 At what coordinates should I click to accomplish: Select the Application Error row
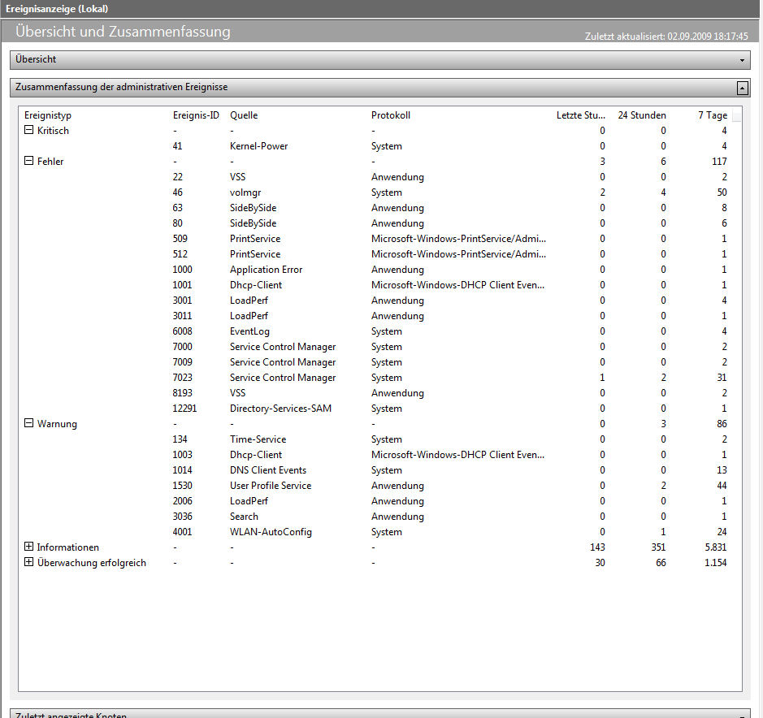coord(379,270)
